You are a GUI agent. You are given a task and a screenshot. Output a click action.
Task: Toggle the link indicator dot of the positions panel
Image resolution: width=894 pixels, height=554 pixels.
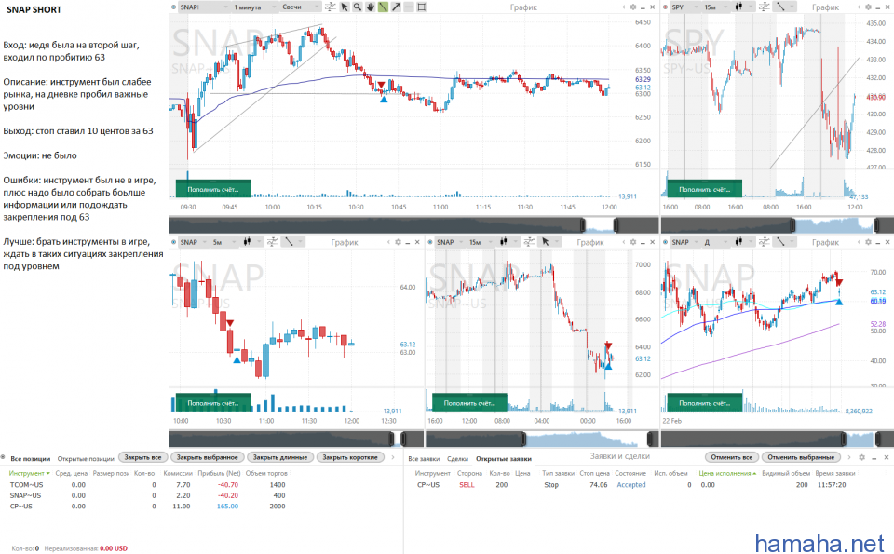pyautogui.click(x=4, y=458)
